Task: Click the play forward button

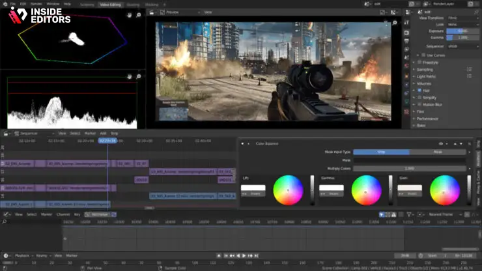Action: click(x=244, y=255)
